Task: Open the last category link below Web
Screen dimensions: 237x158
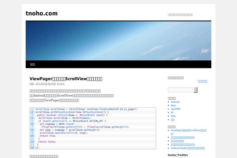Action: pyautogui.click(x=173, y=120)
